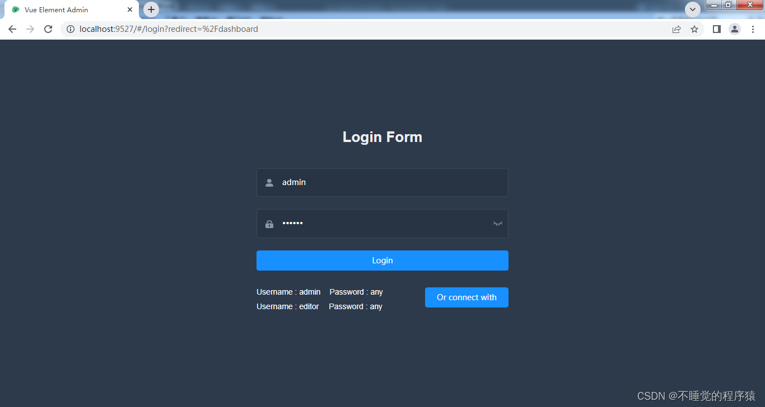Click the reload page icon
This screenshot has width=765, height=407.
point(48,29)
